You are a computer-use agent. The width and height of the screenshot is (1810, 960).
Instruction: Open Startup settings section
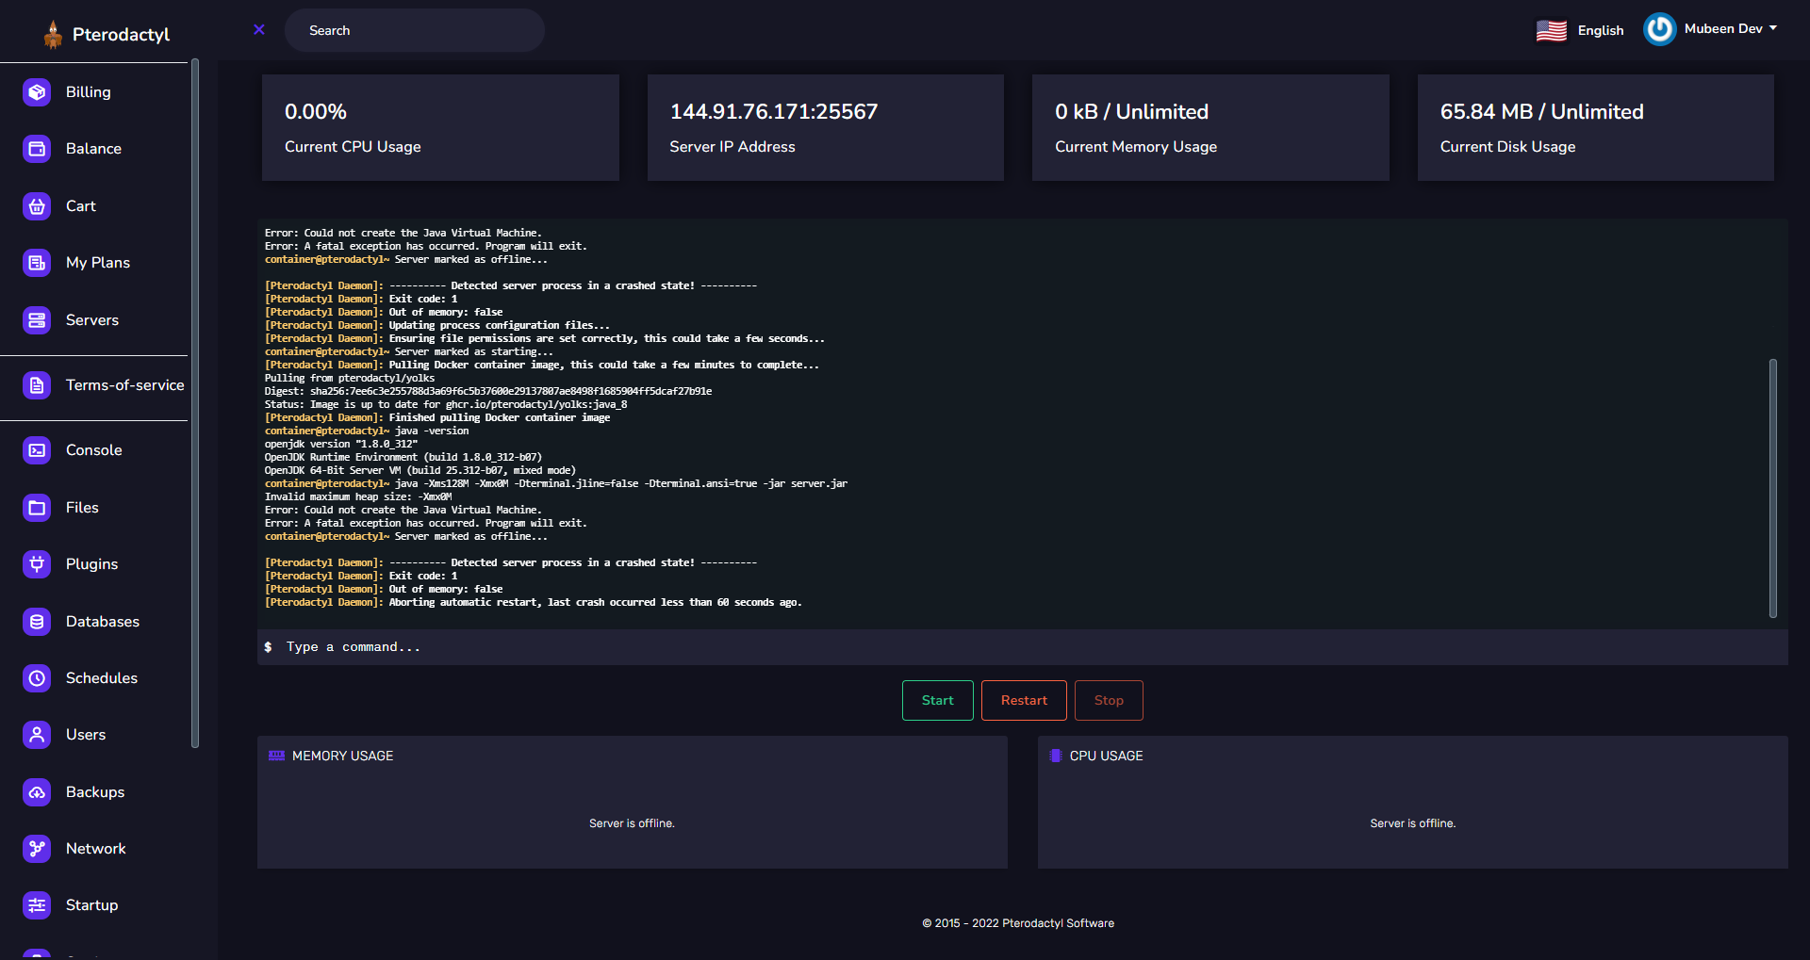pos(91,905)
